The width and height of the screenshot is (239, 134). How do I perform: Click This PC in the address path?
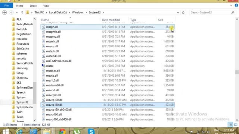(39, 12)
